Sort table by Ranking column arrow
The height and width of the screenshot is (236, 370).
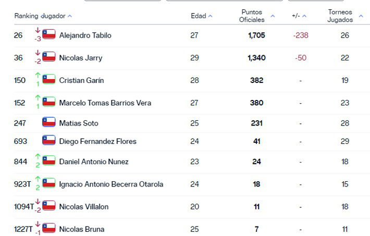coord(26,16)
